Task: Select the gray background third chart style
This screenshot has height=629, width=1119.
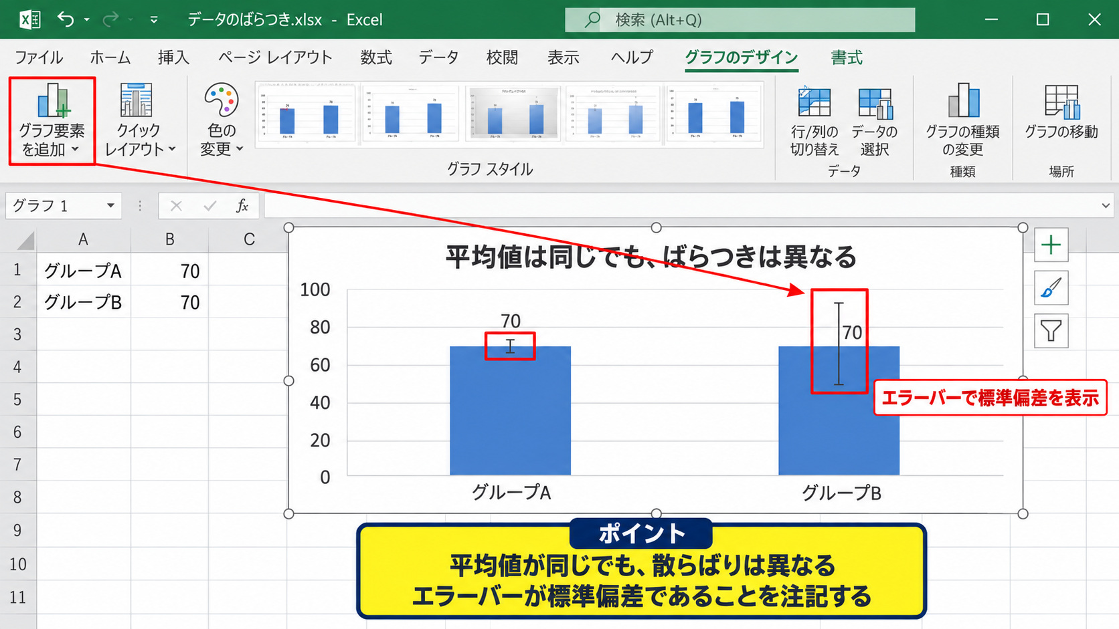Action: 513,113
